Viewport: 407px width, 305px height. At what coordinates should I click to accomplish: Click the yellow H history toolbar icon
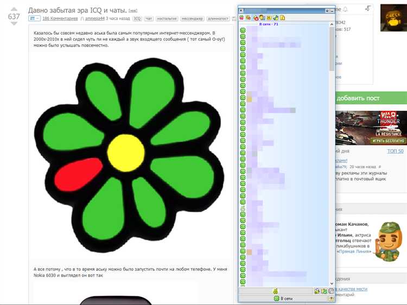coord(269,18)
